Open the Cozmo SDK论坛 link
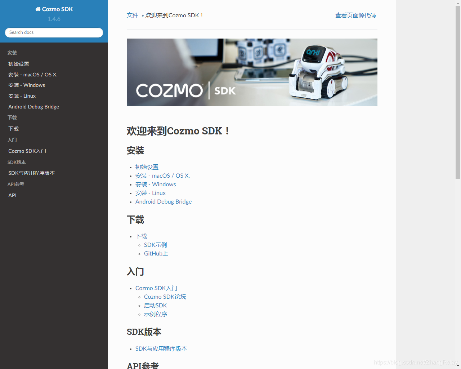Viewport: 461px width, 369px height. [165, 297]
